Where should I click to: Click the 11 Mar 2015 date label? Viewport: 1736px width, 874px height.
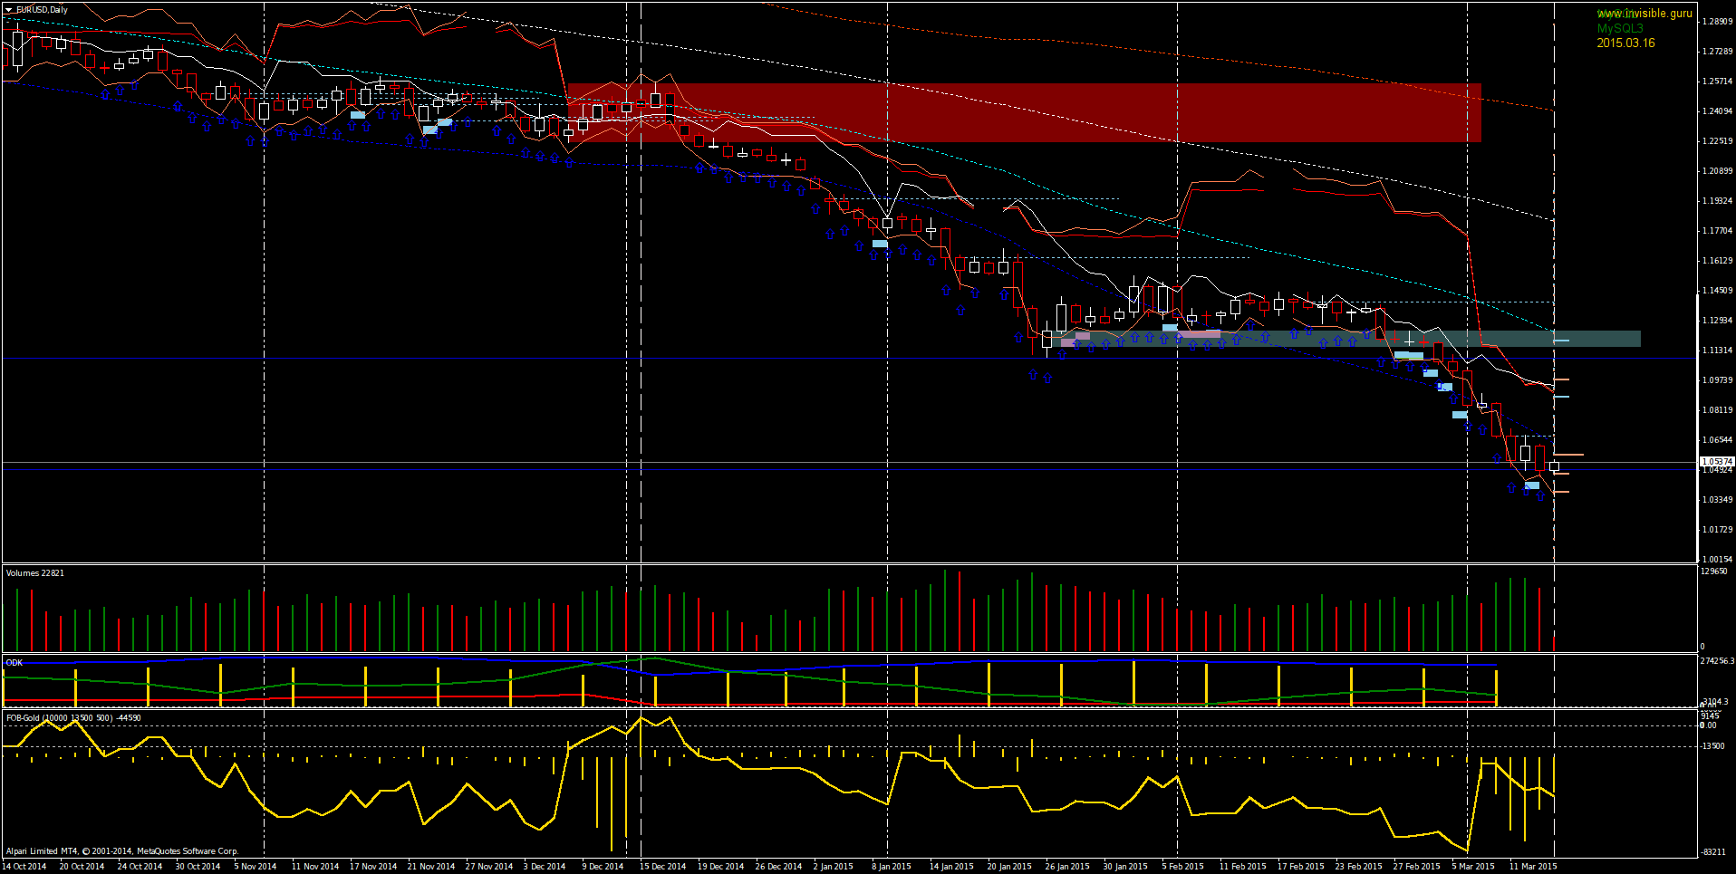pos(1532,867)
